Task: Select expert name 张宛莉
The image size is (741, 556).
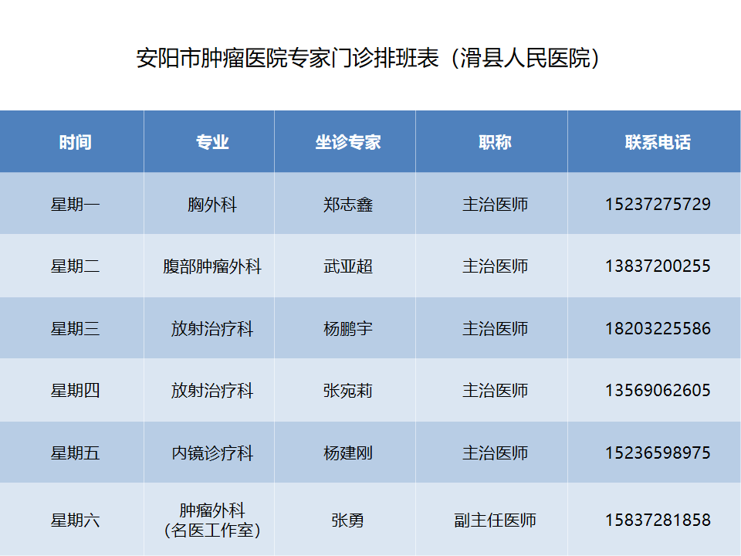Action: click(348, 391)
